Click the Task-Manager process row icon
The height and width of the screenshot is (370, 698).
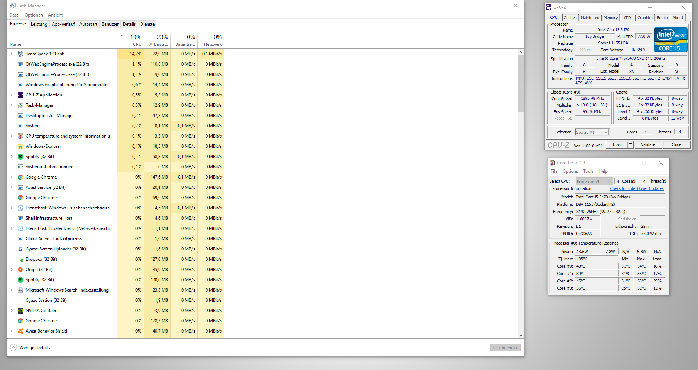coord(21,105)
